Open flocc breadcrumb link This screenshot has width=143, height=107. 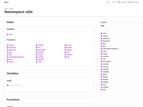point(6,9)
